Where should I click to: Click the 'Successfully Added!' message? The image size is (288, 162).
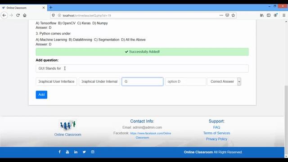(x=142, y=52)
